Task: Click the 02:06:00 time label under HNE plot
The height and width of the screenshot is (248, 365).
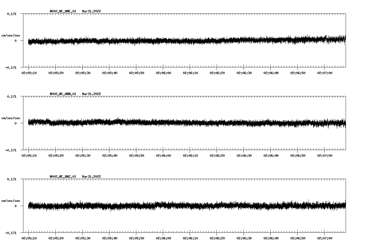Action: click(x=163, y=73)
